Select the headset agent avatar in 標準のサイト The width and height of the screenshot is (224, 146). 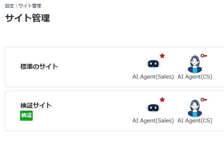pyautogui.click(x=195, y=64)
